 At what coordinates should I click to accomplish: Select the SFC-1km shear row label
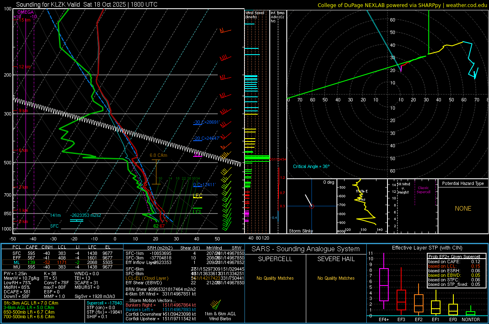point(135,253)
